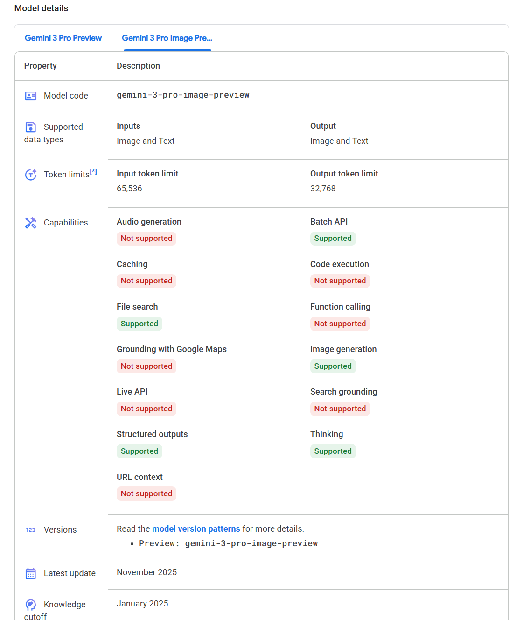
Task: Open the Token limits footnote marker
Action: pyautogui.click(x=94, y=172)
